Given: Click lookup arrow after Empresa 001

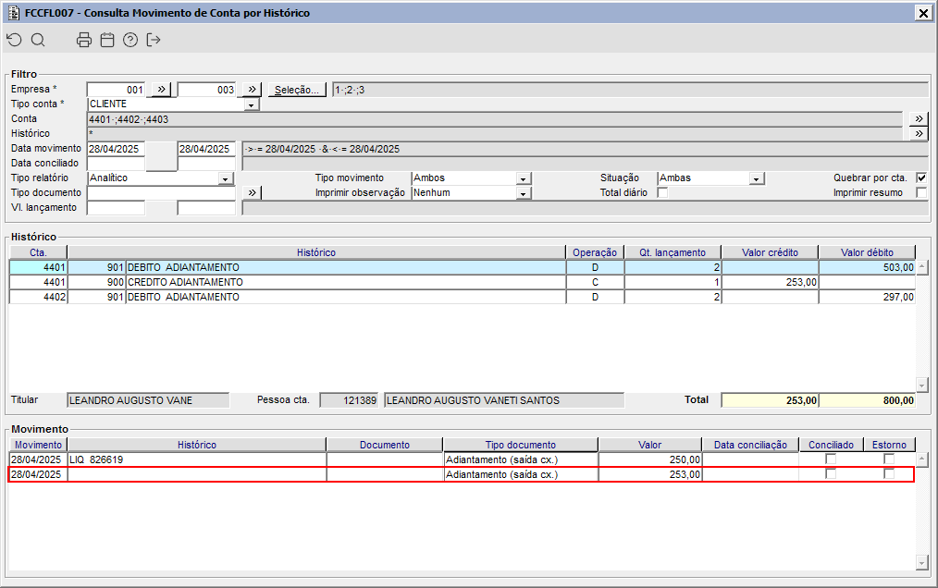Looking at the screenshot, I should (161, 89).
